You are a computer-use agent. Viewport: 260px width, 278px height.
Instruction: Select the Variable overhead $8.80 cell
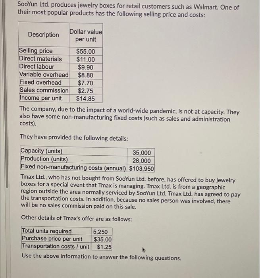pyautogui.click(x=86, y=75)
